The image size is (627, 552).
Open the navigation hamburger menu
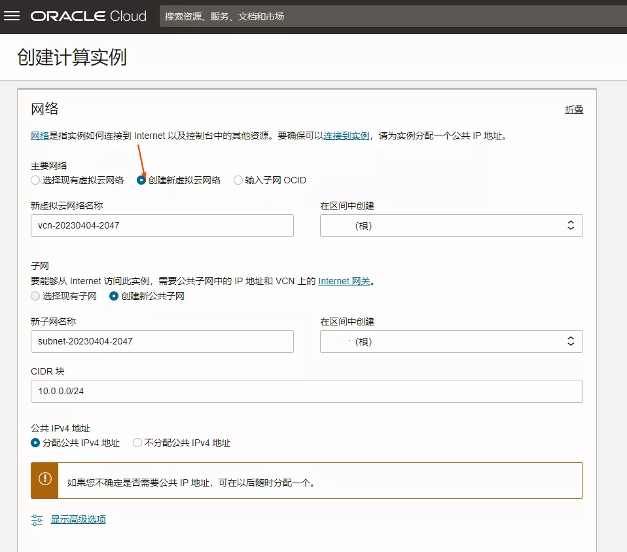13,16
